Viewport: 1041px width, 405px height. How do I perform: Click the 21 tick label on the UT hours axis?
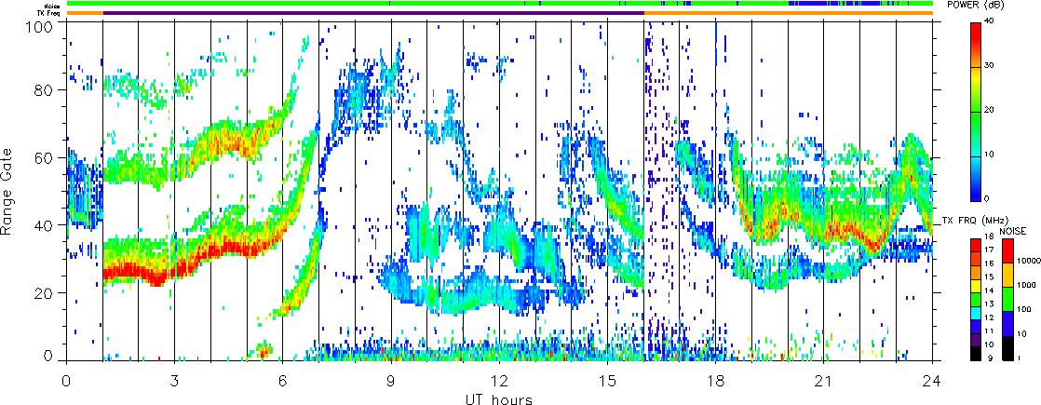coord(824,380)
